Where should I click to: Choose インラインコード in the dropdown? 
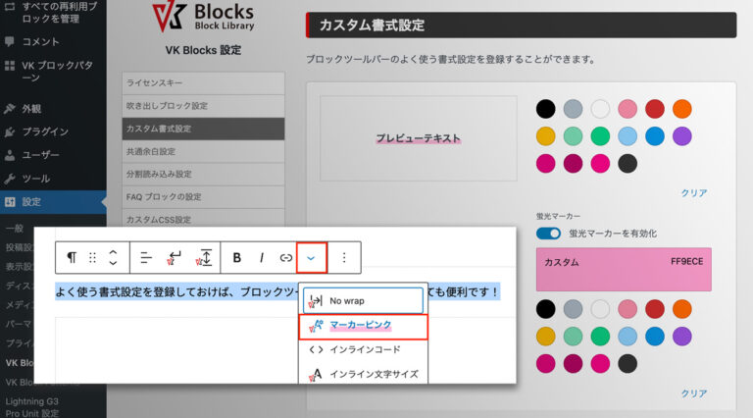click(362, 349)
